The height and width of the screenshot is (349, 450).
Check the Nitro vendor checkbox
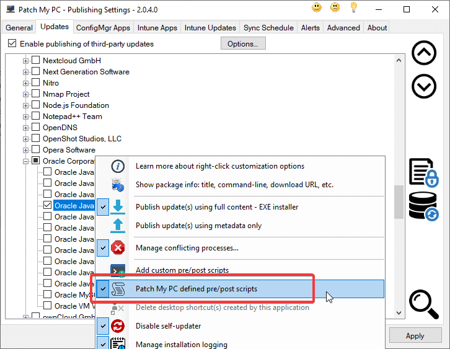35,82
